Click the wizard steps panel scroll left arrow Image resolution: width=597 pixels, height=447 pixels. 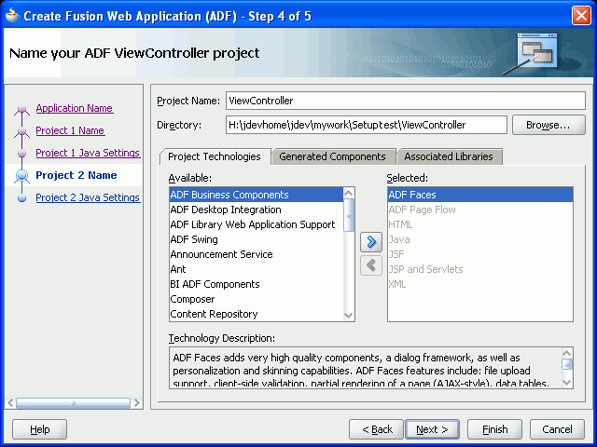pyautogui.click(x=10, y=403)
